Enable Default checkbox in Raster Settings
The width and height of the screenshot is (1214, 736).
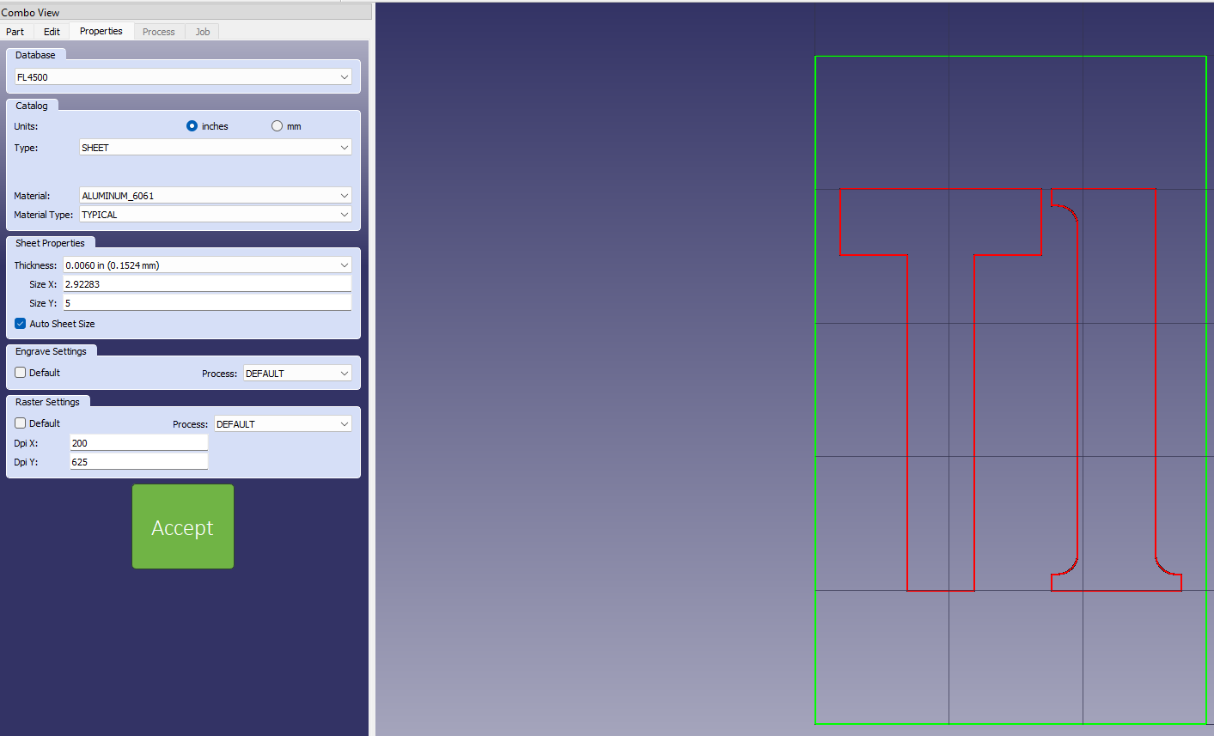pos(21,423)
